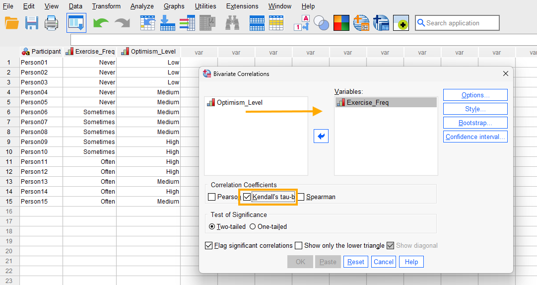
Task: Enable the Pearson correlation checkbox
Action: [x=212, y=197]
